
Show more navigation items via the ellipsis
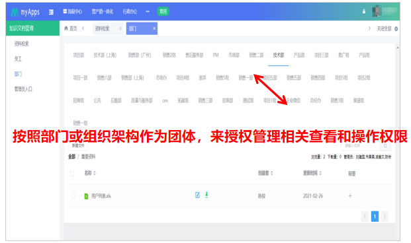pos(148,11)
